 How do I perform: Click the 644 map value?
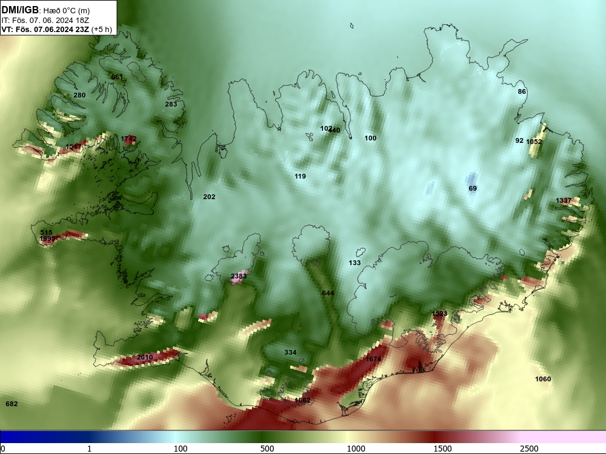(x=328, y=293)
